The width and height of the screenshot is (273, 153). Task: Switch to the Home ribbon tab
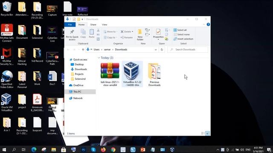pyautogui.click(x=81, y=25)
